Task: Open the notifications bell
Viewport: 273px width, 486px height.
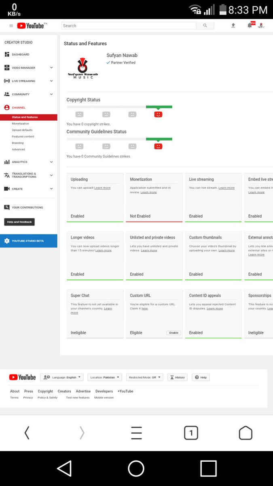Action: pos(250,26)
